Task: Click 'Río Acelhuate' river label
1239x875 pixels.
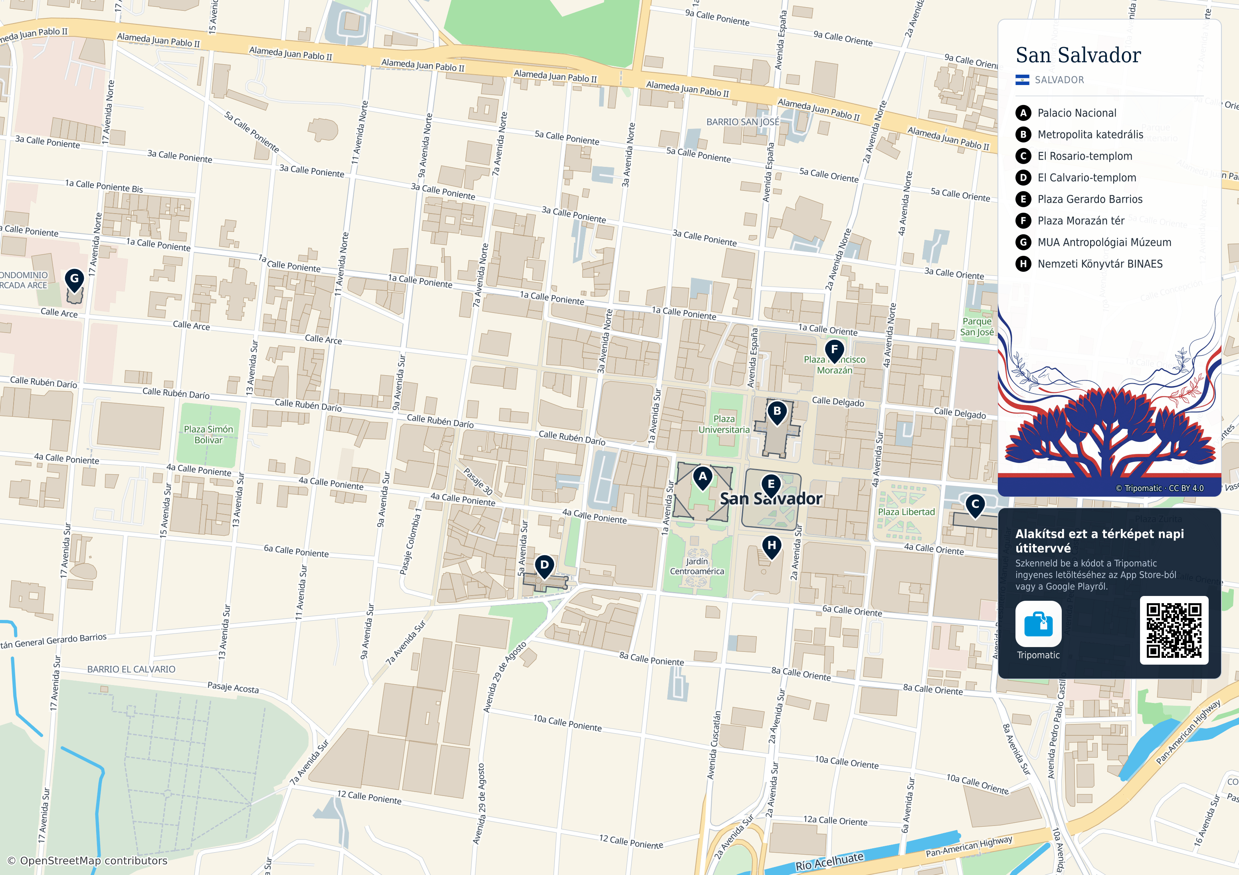Action: 829,861
